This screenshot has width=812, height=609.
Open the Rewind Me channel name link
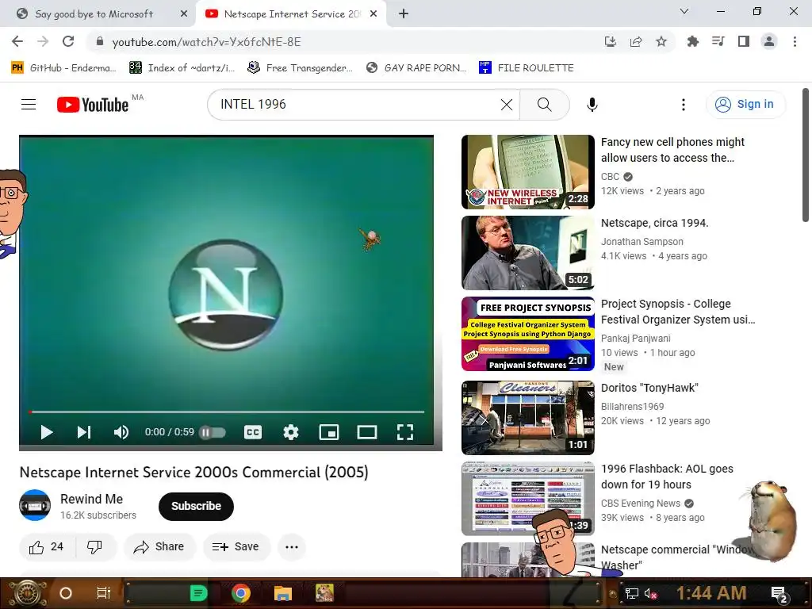[x=92, y=499]
